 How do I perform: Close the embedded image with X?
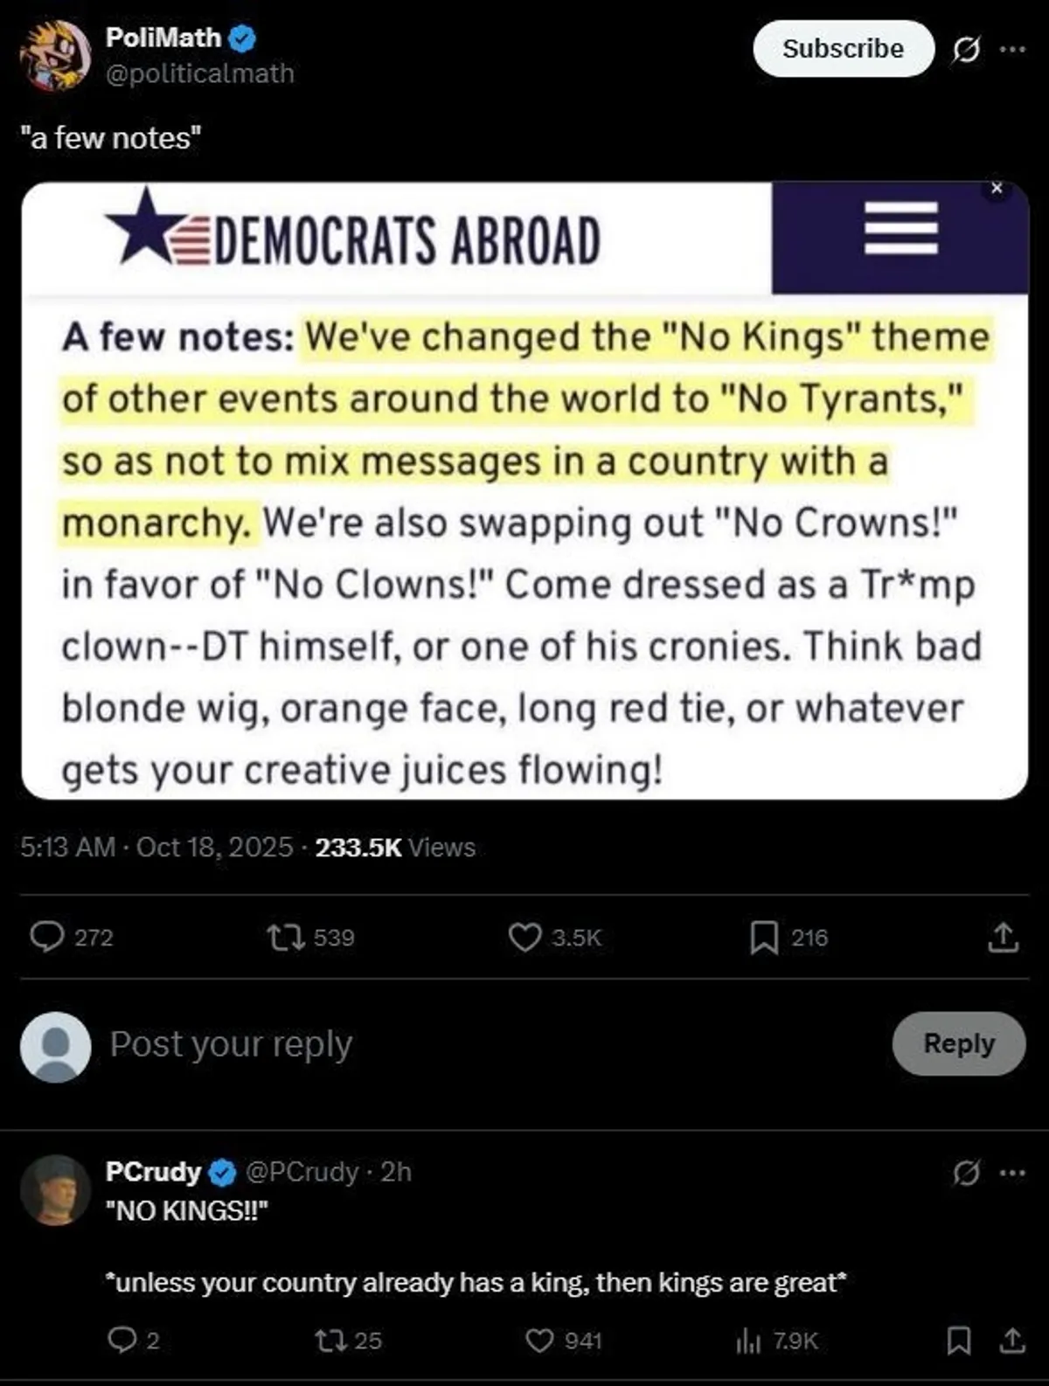pos(997,189)
